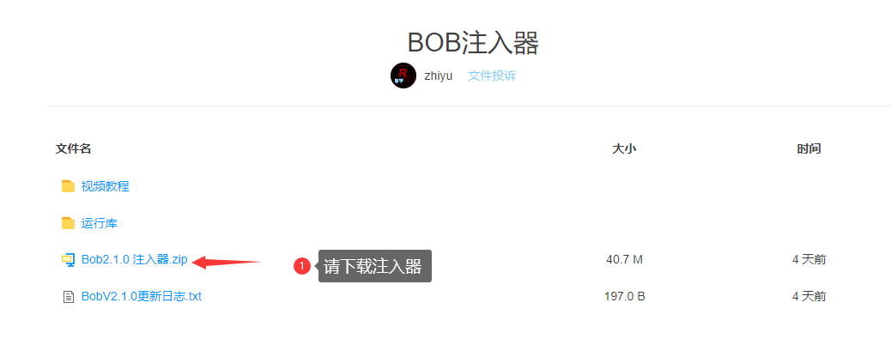
Task: Click the zhiyu user avatar image
Action: coord(403,76)
